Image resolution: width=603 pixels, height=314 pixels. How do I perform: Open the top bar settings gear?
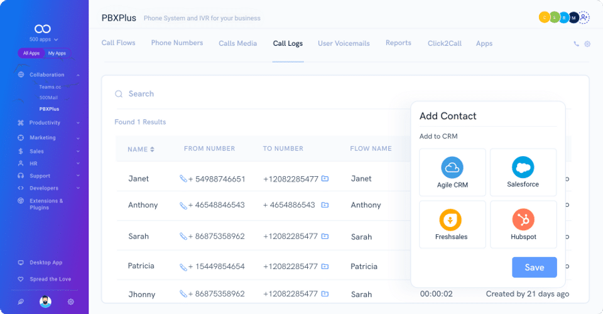(x=587, y=44)
